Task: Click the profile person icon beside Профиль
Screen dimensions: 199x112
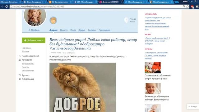Action: point(30,30)
